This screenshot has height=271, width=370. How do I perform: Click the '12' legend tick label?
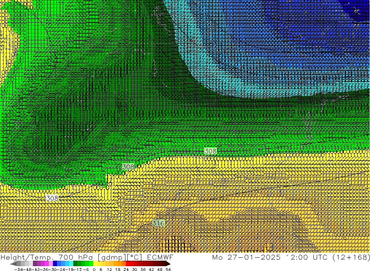(x=109, y=270)
